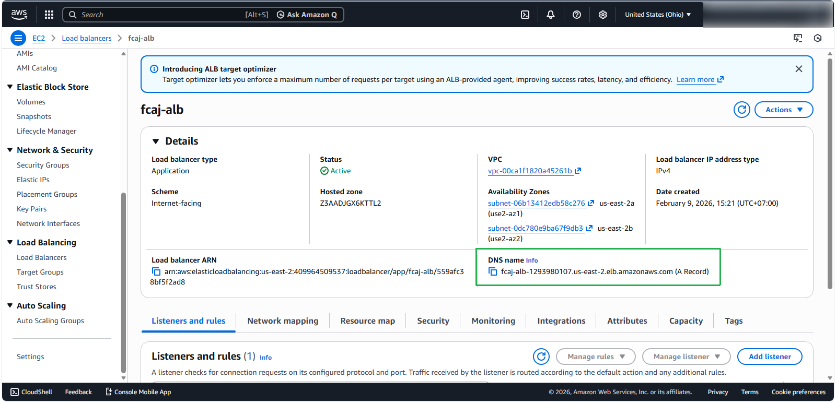
Task: Open Auto Scaling Groups in the sidebar
Action: (x=50, y=321)
